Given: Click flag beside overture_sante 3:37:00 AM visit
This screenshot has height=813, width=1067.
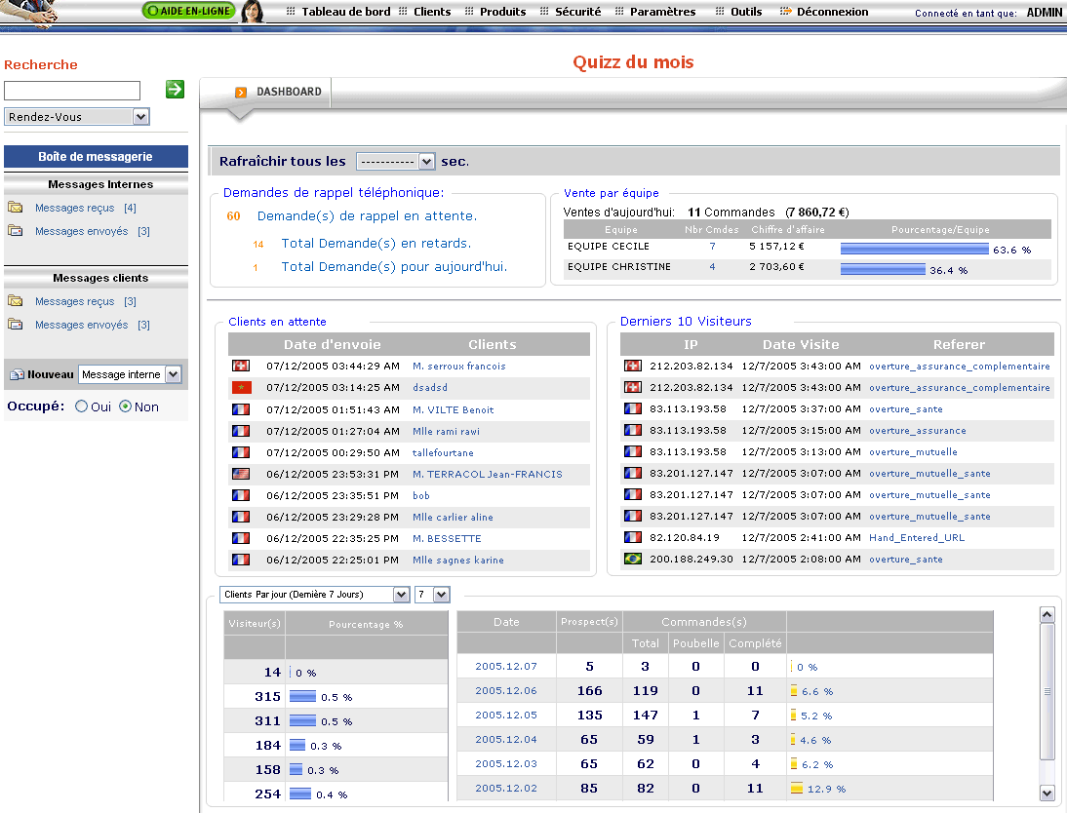Looking at the screenshot, I should 633,408.
